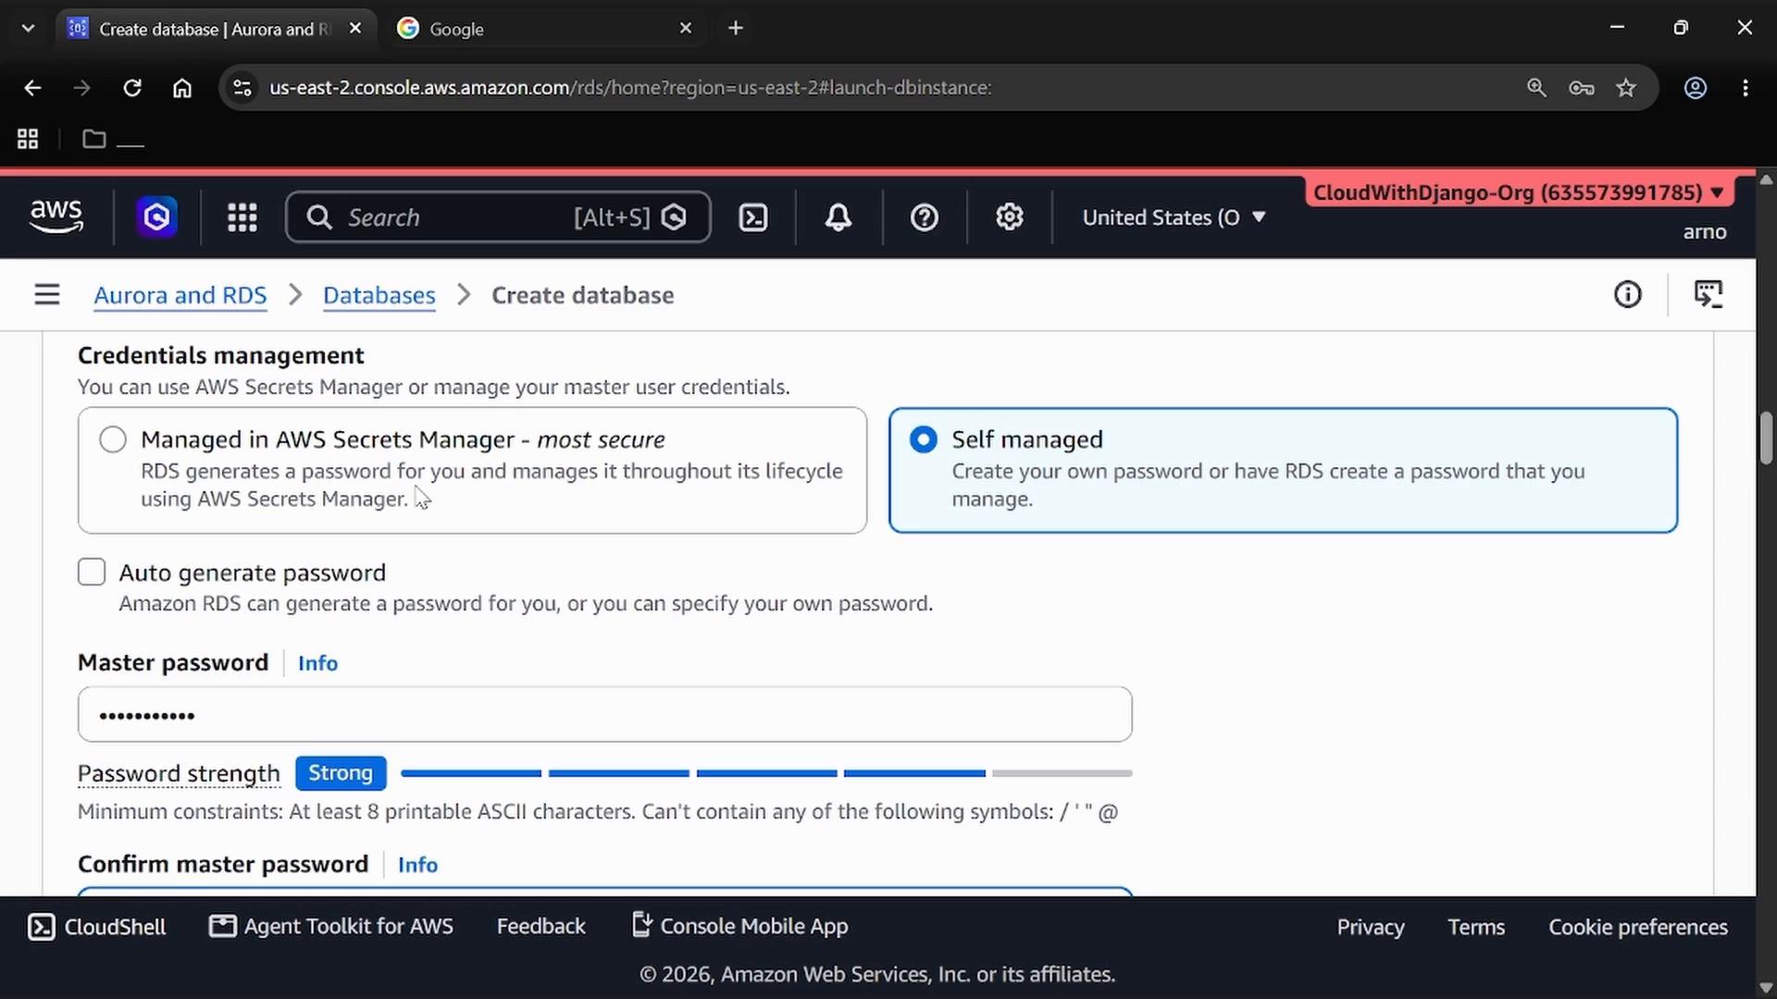The image size is (1777, 999).
Task: Click the Credentials management heading
Action: [x=221, y=356]
